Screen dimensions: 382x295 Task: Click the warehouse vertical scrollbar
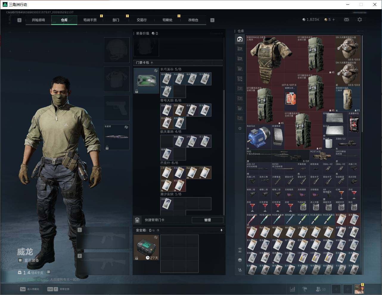[362, 155]
